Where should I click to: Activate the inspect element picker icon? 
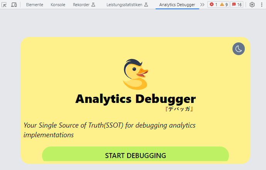tap(4, 5)
